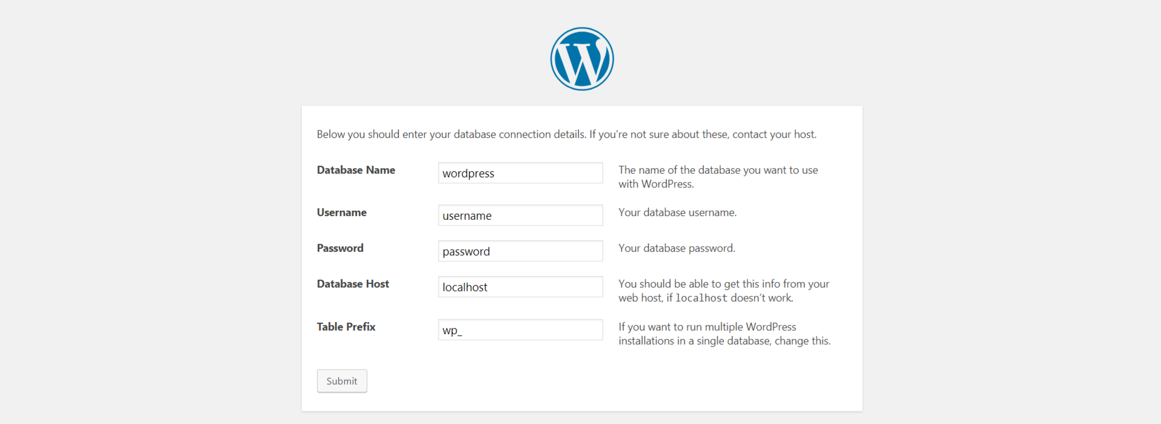Select the Table Prefix field with wp_
Viewport: 1161px width, 424px height.
(520, 330)
